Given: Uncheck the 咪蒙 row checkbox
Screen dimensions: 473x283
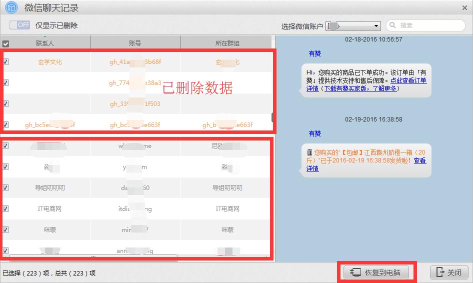Looking at the screenshot, I should [5, 229].
